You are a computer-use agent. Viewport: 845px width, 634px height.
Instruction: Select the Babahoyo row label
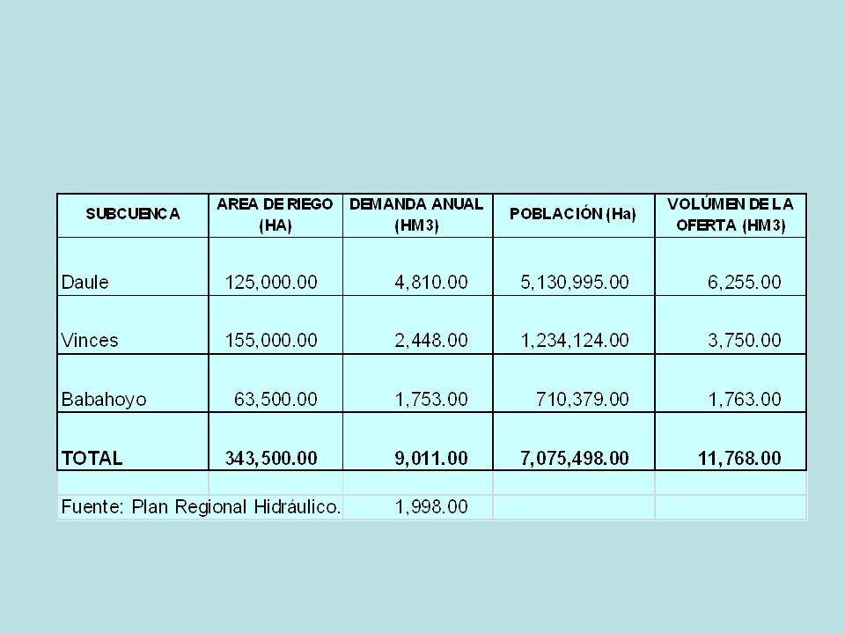pyautogui.click(x=104, y=399)
